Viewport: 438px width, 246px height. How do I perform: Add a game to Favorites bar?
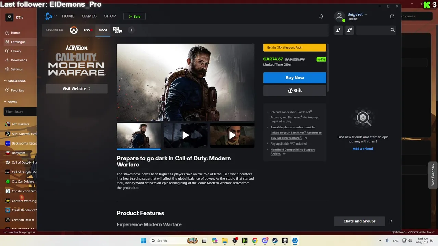point(131,30)
